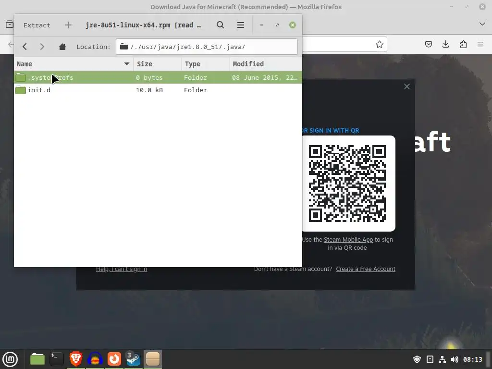Bookmark page with Firefox star icon
The image size is (492, 369).
point(380,44)
